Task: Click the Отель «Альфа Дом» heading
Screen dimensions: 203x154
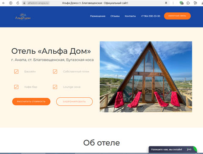Action: 51,51
